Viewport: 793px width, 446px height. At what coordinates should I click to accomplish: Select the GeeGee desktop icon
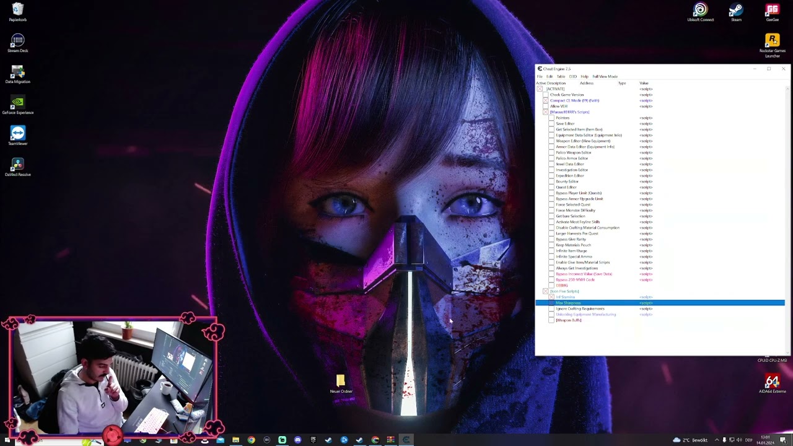pos(772,12)
